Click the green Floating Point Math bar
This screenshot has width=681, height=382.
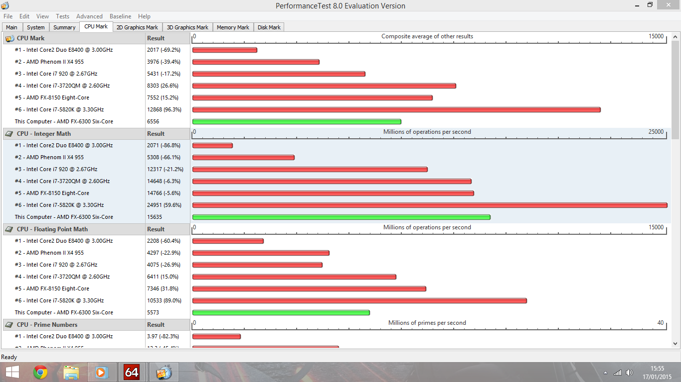pyautogui.click(x=281, y=312)
